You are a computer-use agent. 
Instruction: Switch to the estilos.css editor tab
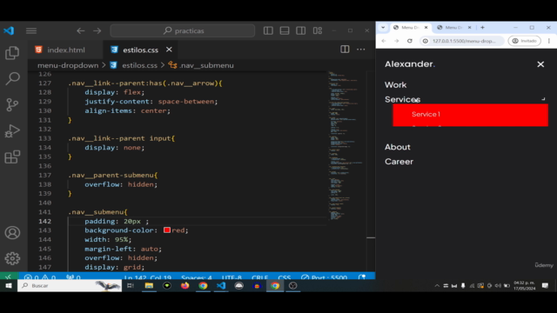(x=141, y=50)
